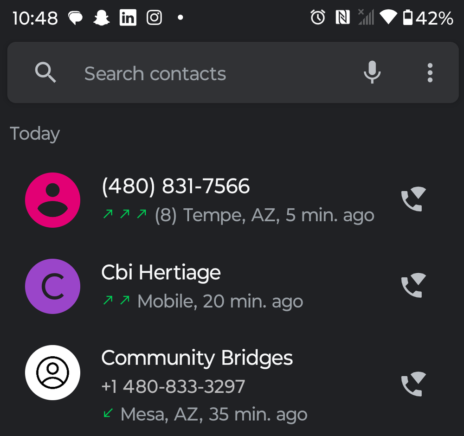
Task: Select the Cbi Hertiage call entry
Action: [x=161, y=272]
